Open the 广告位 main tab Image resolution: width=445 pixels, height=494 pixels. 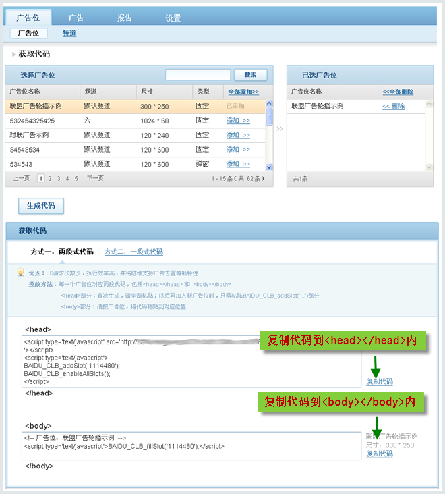[x=28, y=18]
